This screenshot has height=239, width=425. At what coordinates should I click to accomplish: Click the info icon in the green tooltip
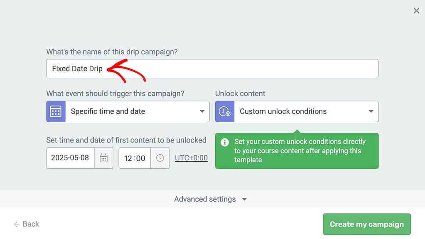click(x=225, y=143)
